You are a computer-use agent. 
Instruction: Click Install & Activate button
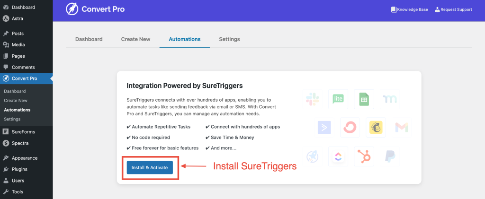[x=150, y=167]
